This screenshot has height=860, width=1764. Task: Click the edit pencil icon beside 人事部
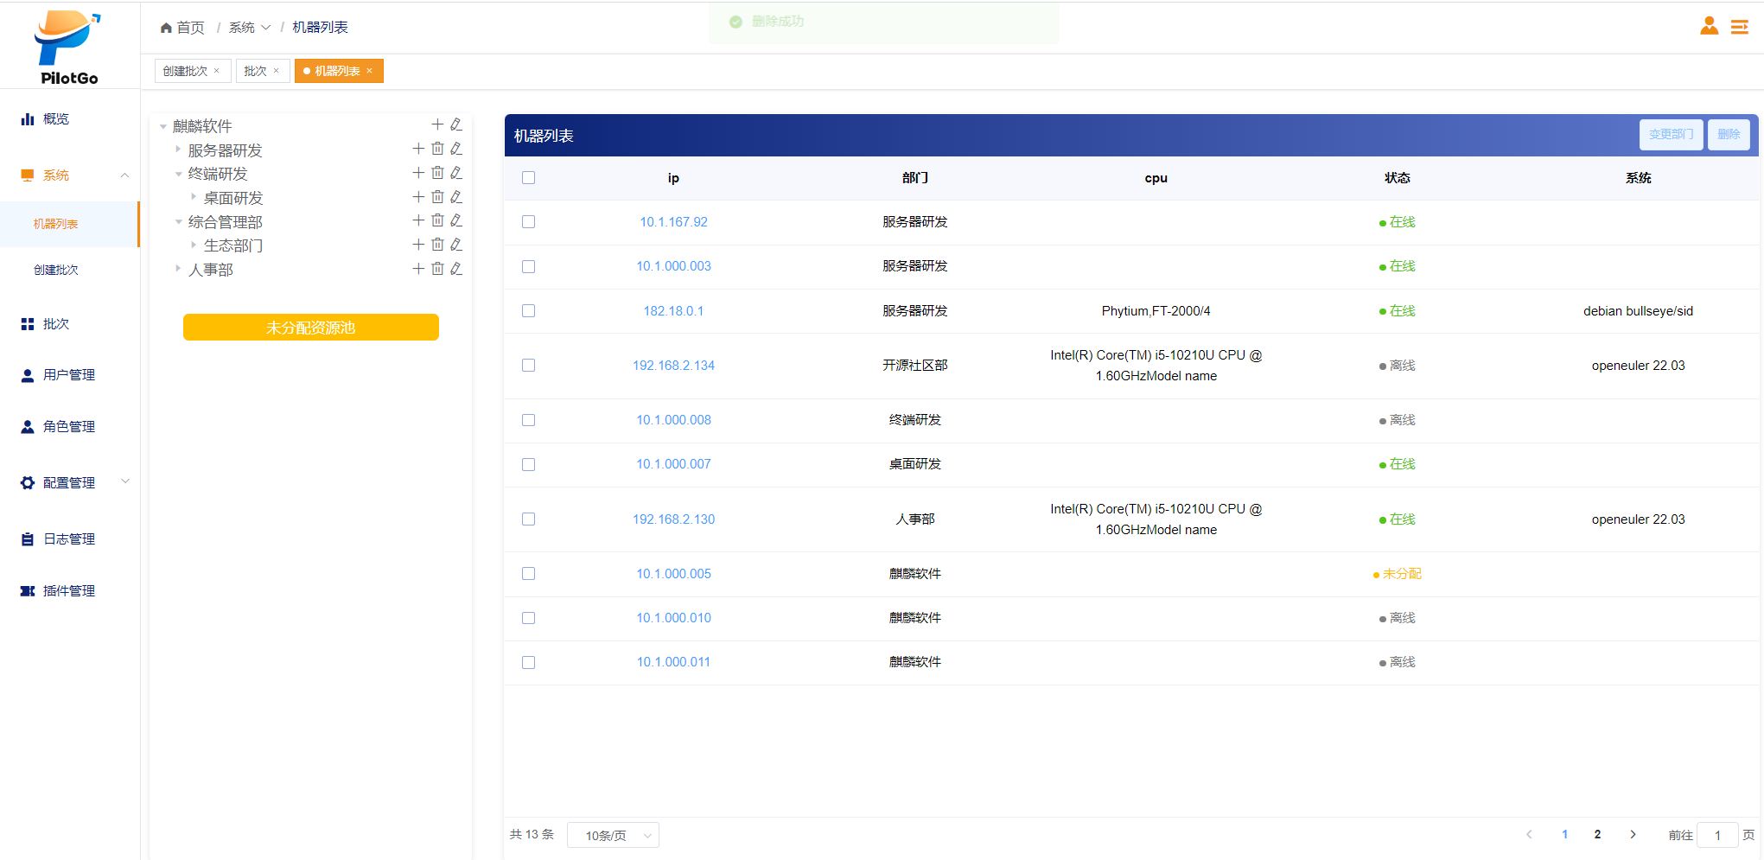(x=456, y=269)
